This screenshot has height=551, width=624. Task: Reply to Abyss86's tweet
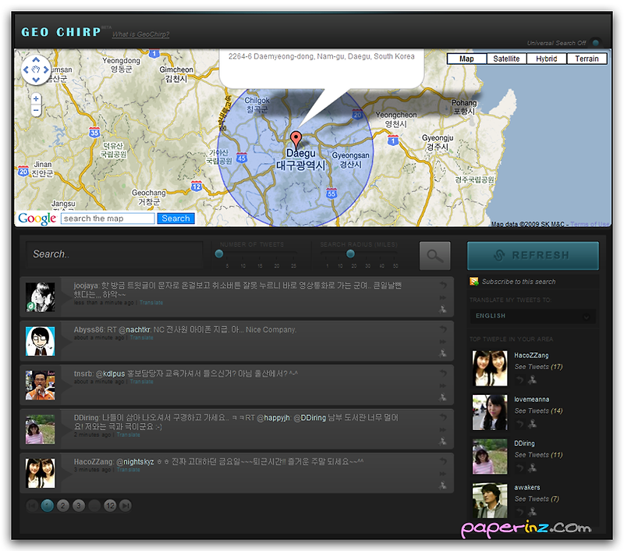443,329
